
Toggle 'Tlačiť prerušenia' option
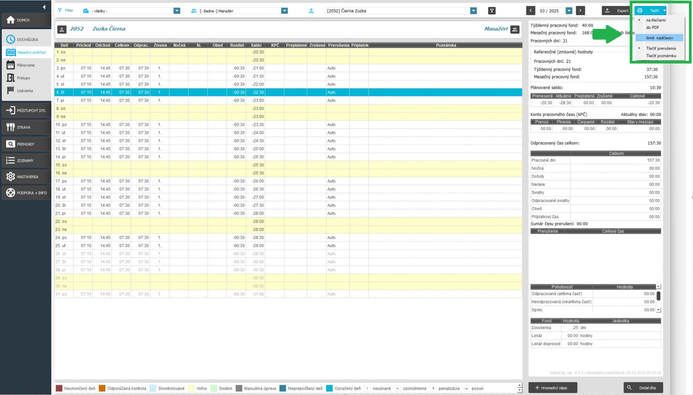(x=661, y=48)
